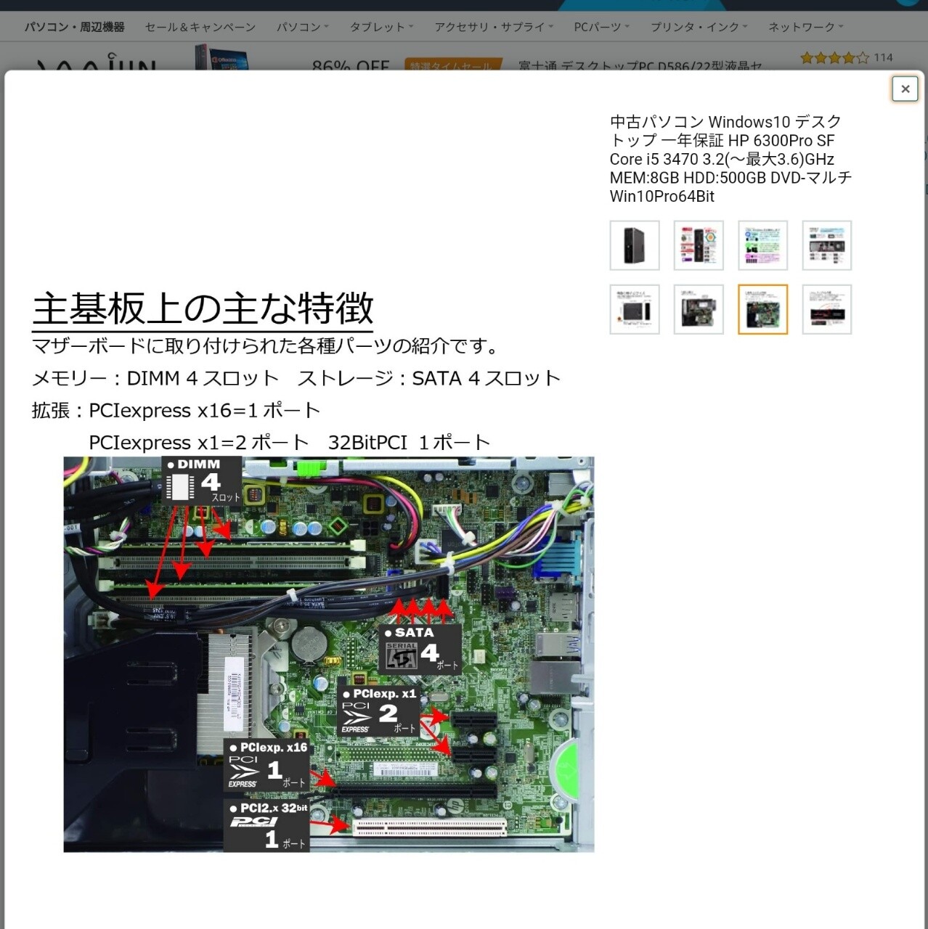Select the fourth thumbnail in top row
The image size is (928, 929).
[826, 245]
